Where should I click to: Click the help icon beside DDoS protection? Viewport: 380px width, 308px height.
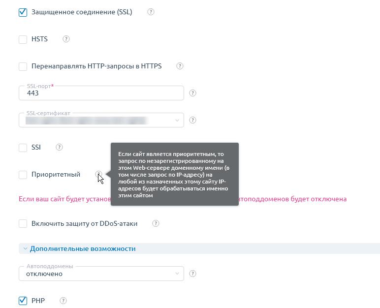click(x=156, y=223)
